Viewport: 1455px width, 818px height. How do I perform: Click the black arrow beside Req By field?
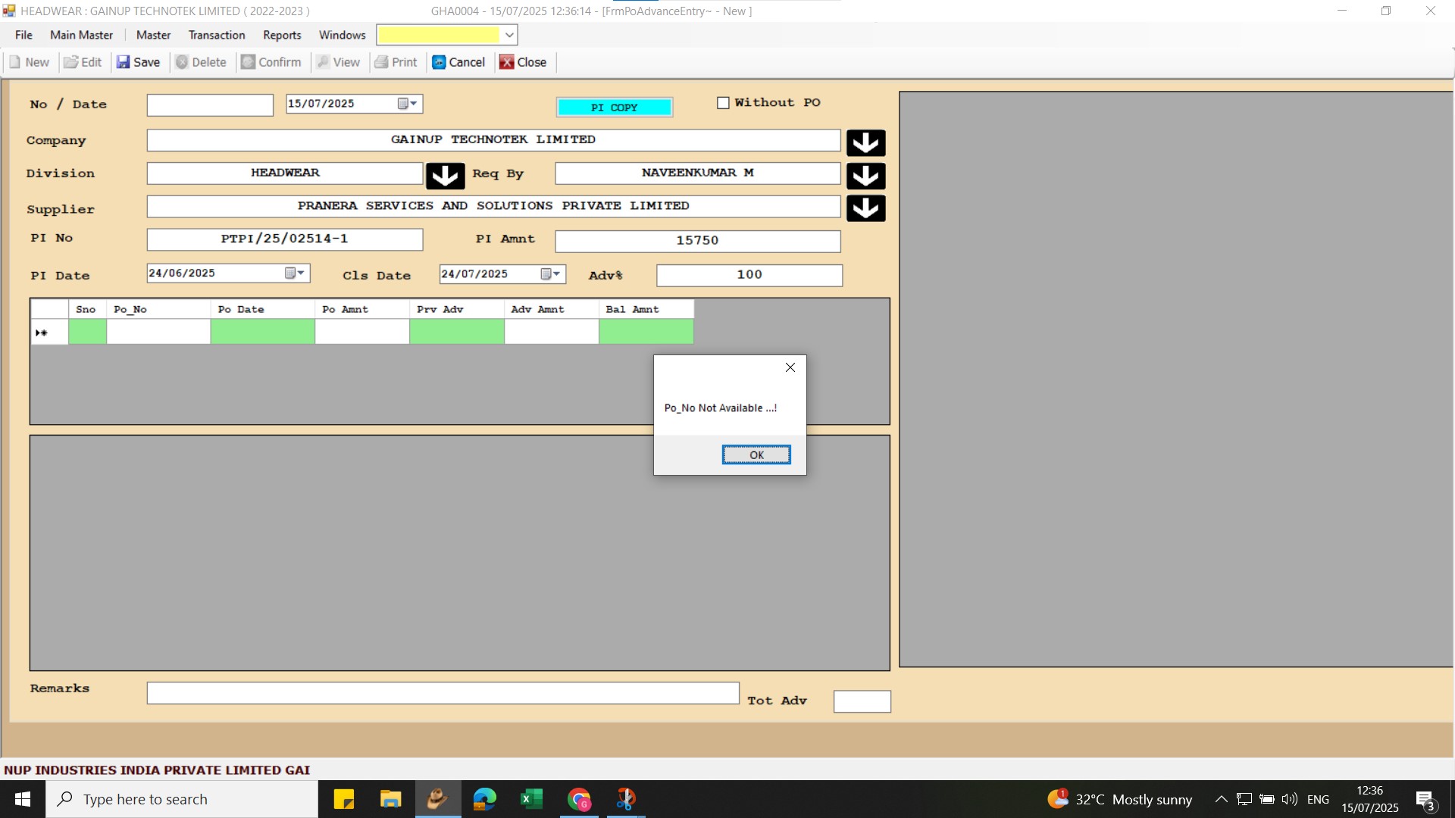(x=865, y=176)
